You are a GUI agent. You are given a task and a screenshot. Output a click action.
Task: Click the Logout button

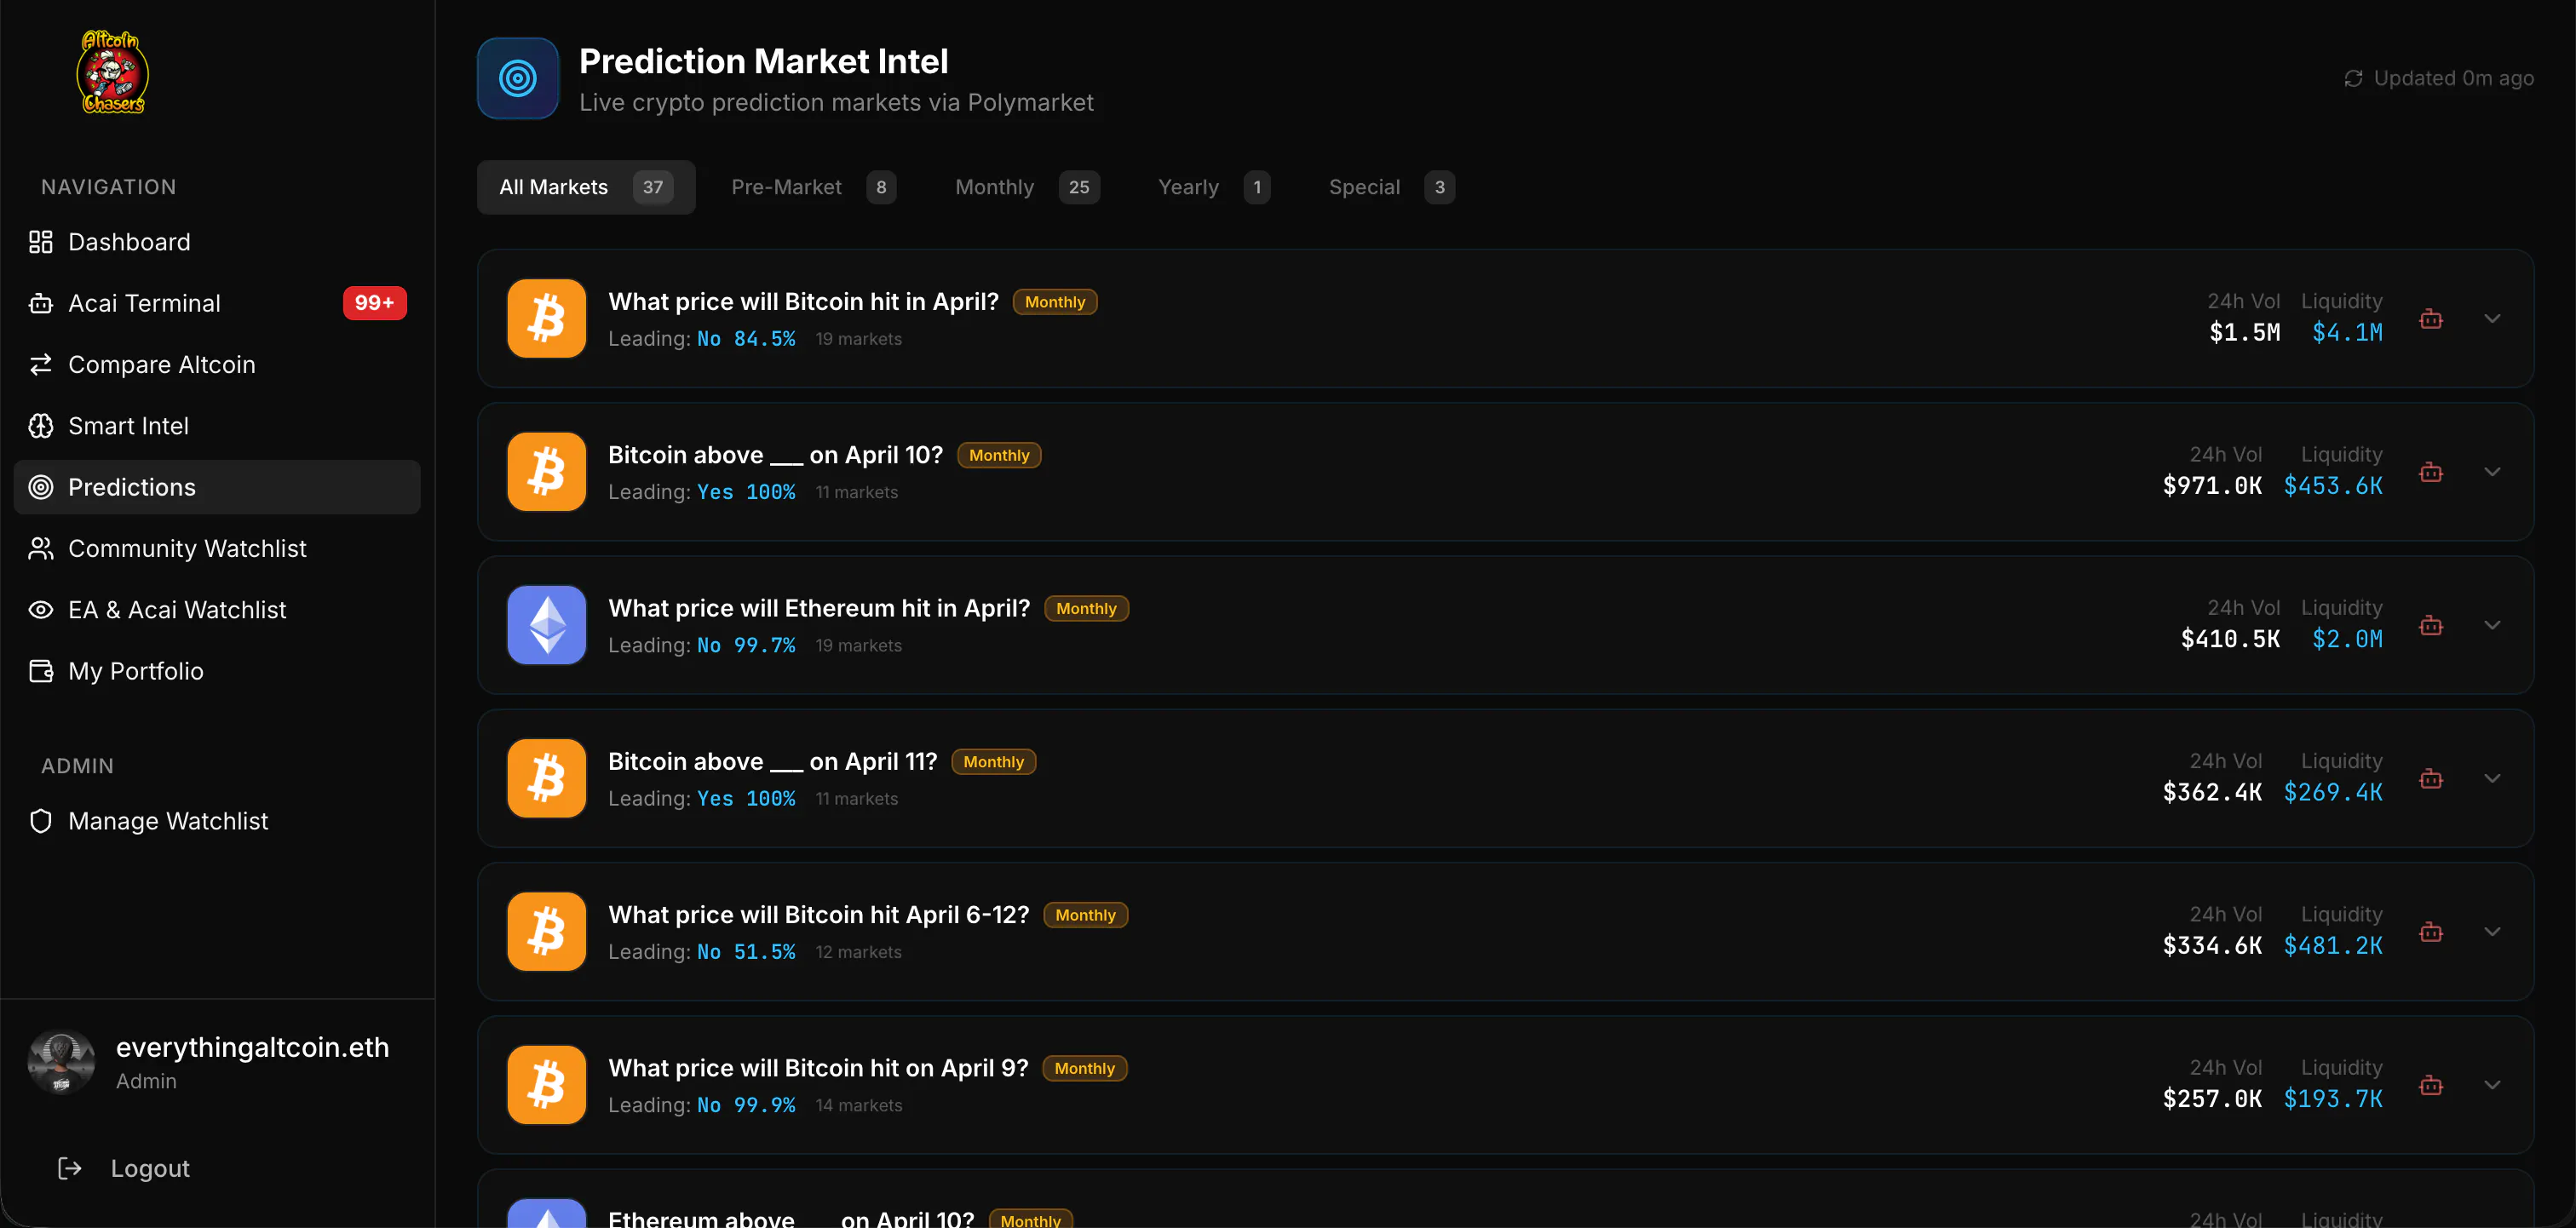point(124,1168)
